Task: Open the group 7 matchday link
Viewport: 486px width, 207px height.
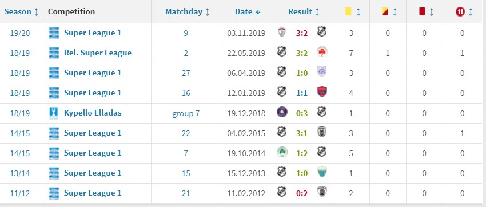Action: pyautogui.click(x=186, y=113)
